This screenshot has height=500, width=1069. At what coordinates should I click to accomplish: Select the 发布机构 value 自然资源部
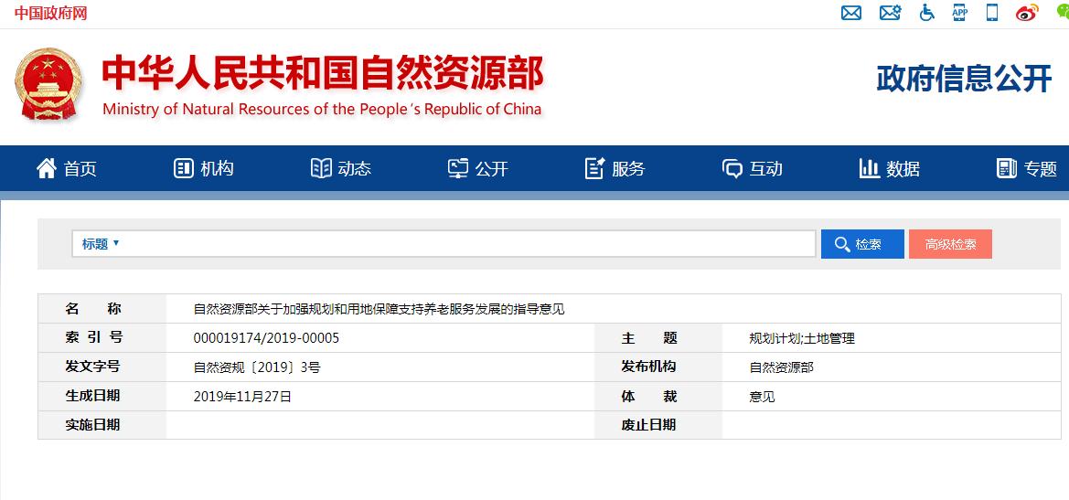[x=781, y=367]
